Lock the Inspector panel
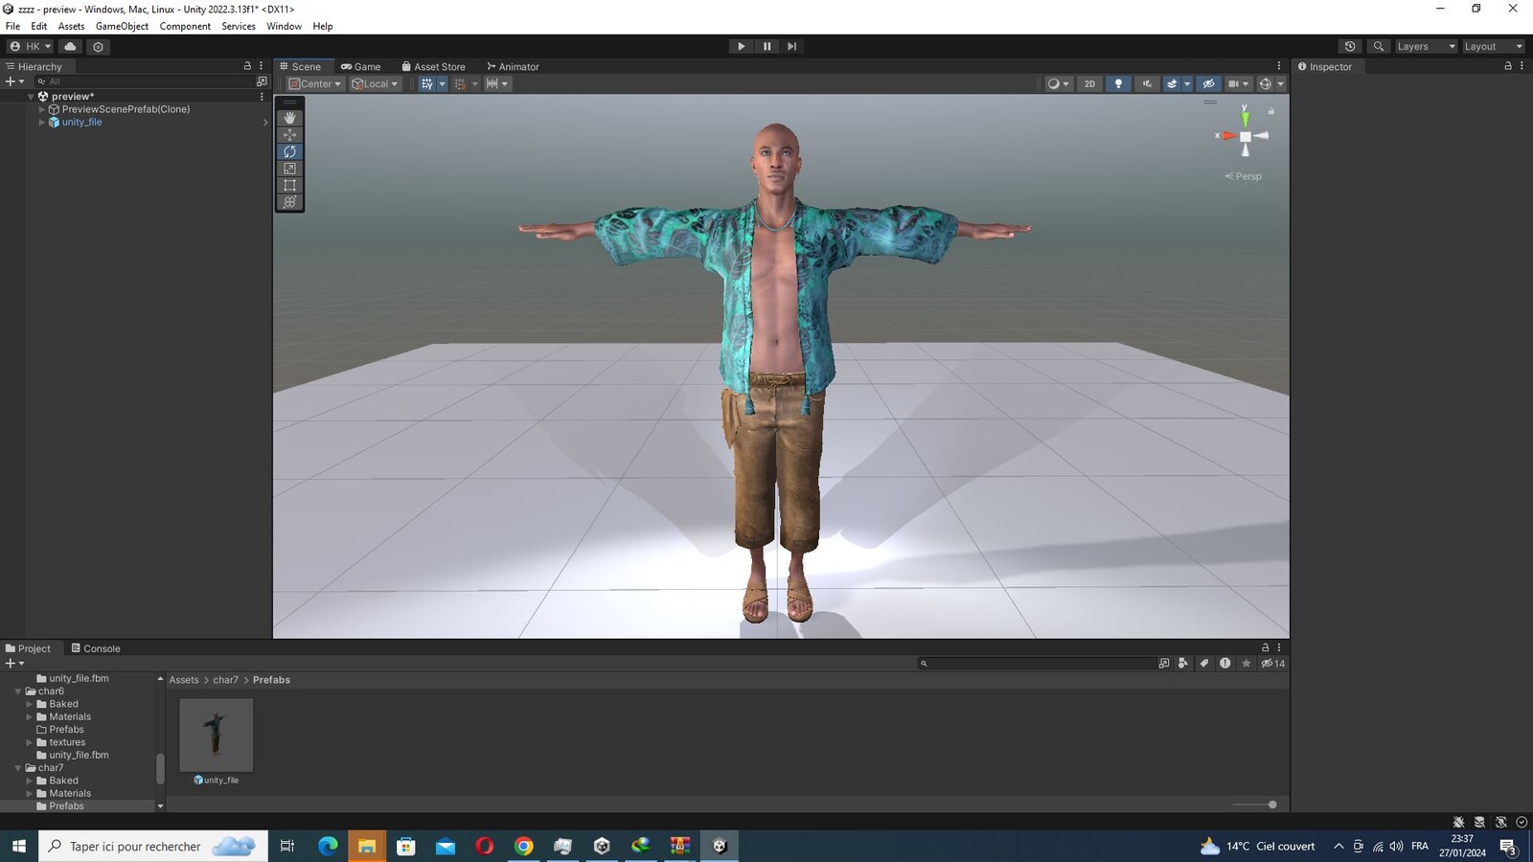The image size is (1533, 862). click(x=1507, y=66)
